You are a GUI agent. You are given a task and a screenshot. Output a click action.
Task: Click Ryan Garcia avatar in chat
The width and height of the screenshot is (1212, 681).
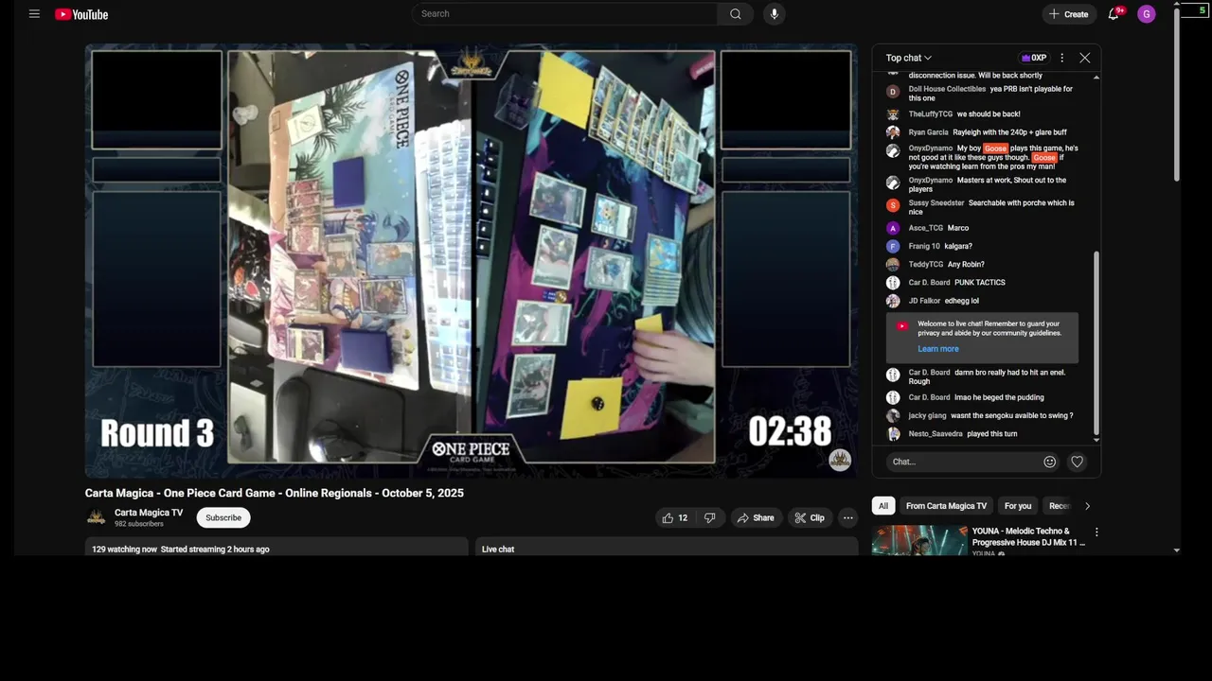pos(893,132)
